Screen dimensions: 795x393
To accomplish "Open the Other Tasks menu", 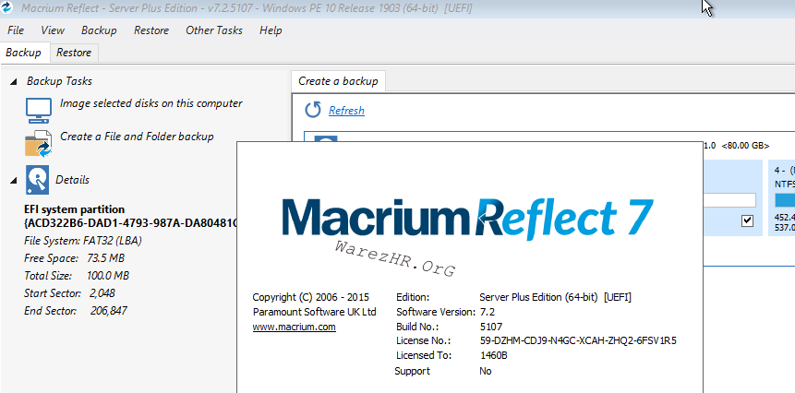I will [x=213, y=30].
